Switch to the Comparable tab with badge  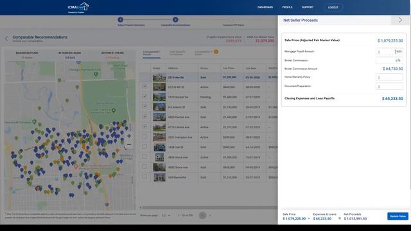203,53
